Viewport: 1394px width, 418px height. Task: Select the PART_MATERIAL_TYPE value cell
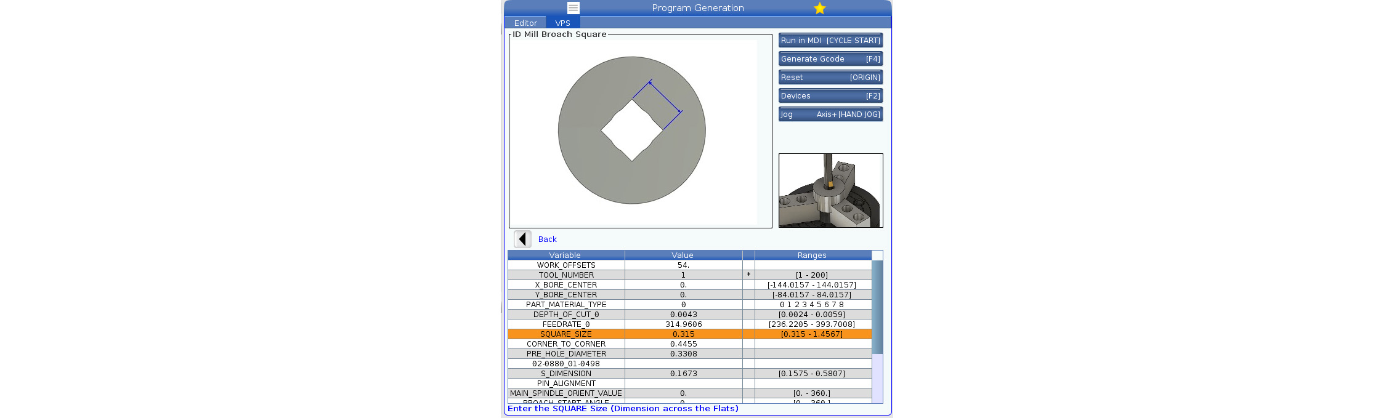(683, 305)
